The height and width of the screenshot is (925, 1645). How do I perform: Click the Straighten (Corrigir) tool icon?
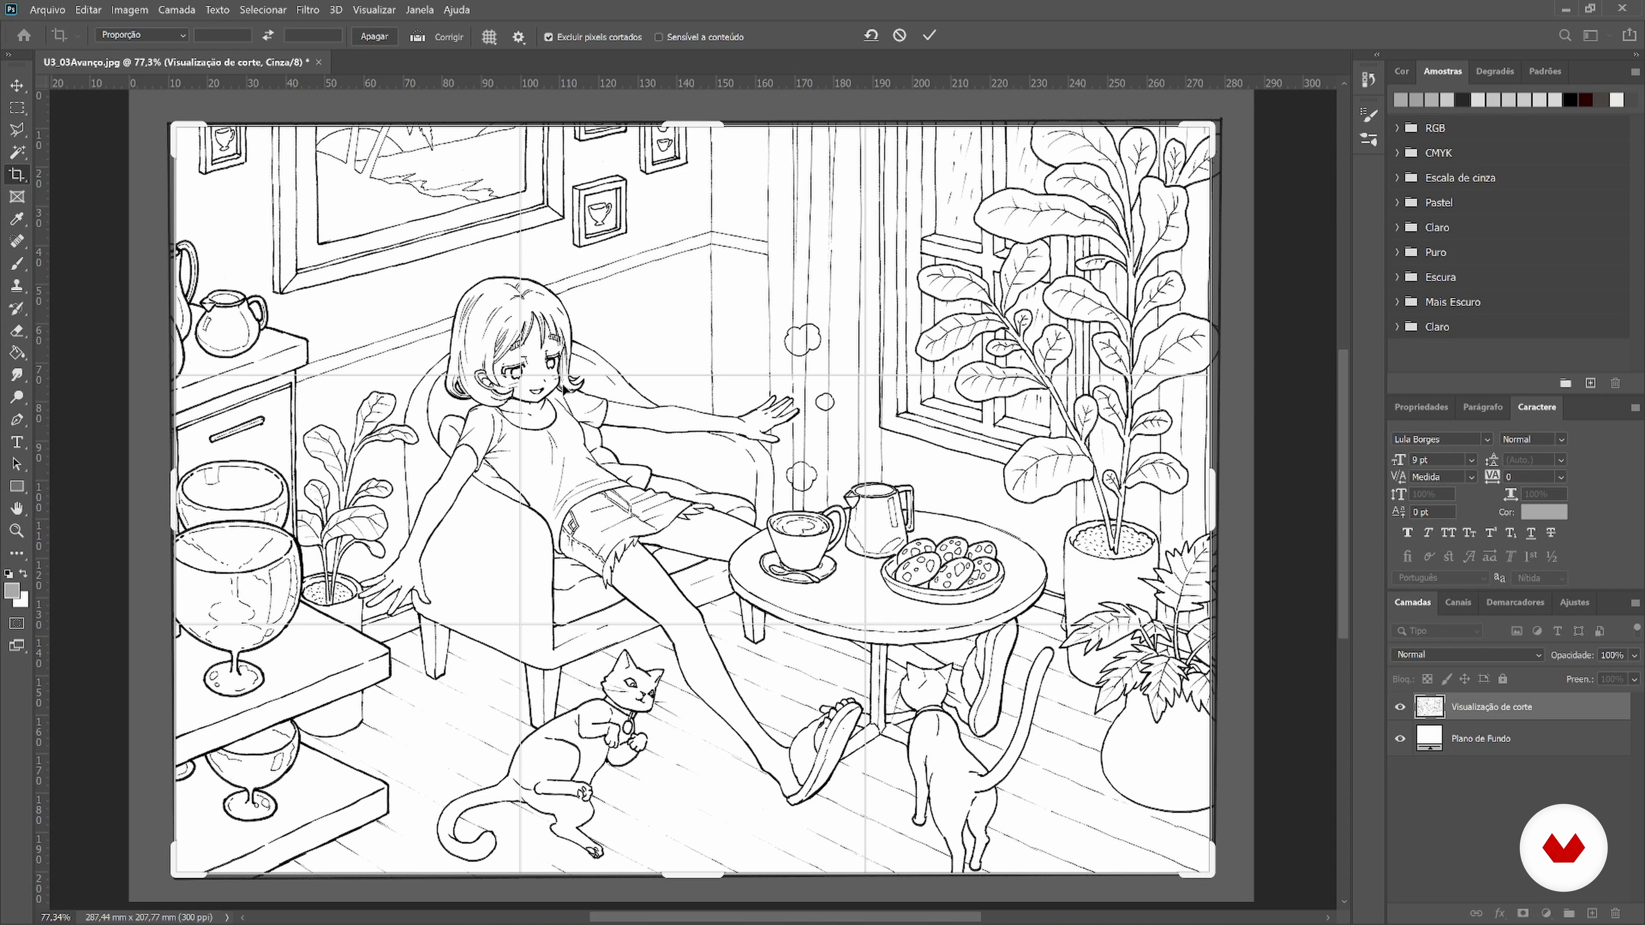tap(418, 36)
